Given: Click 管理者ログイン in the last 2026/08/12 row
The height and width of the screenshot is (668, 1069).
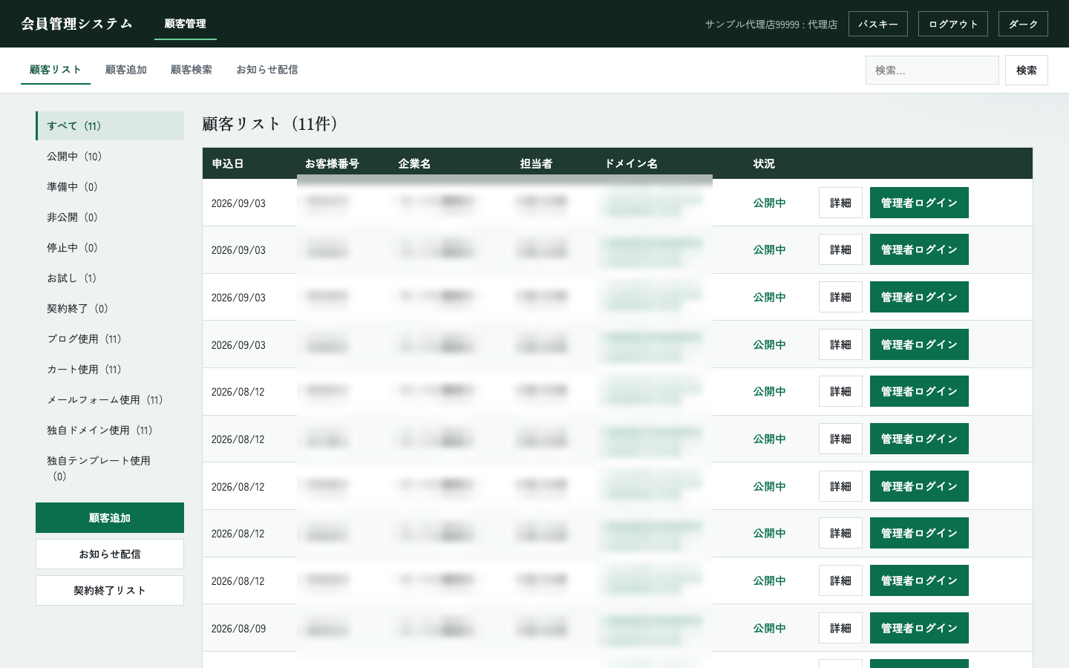Looking at the screenshot, I should click(x=919, y=580).
